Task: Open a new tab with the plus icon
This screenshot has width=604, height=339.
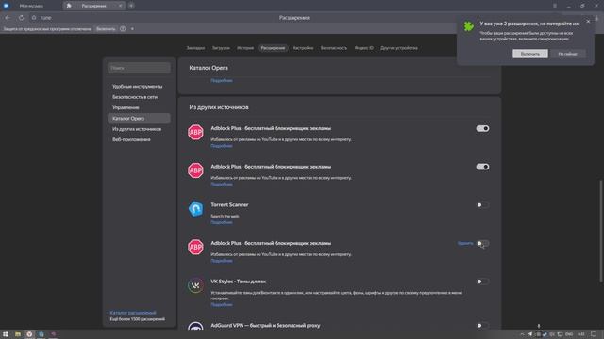Action: [131, 6]
